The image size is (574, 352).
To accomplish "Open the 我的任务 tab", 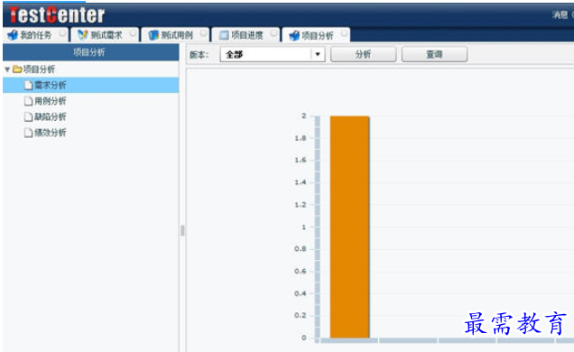I will tap(35, 35).
